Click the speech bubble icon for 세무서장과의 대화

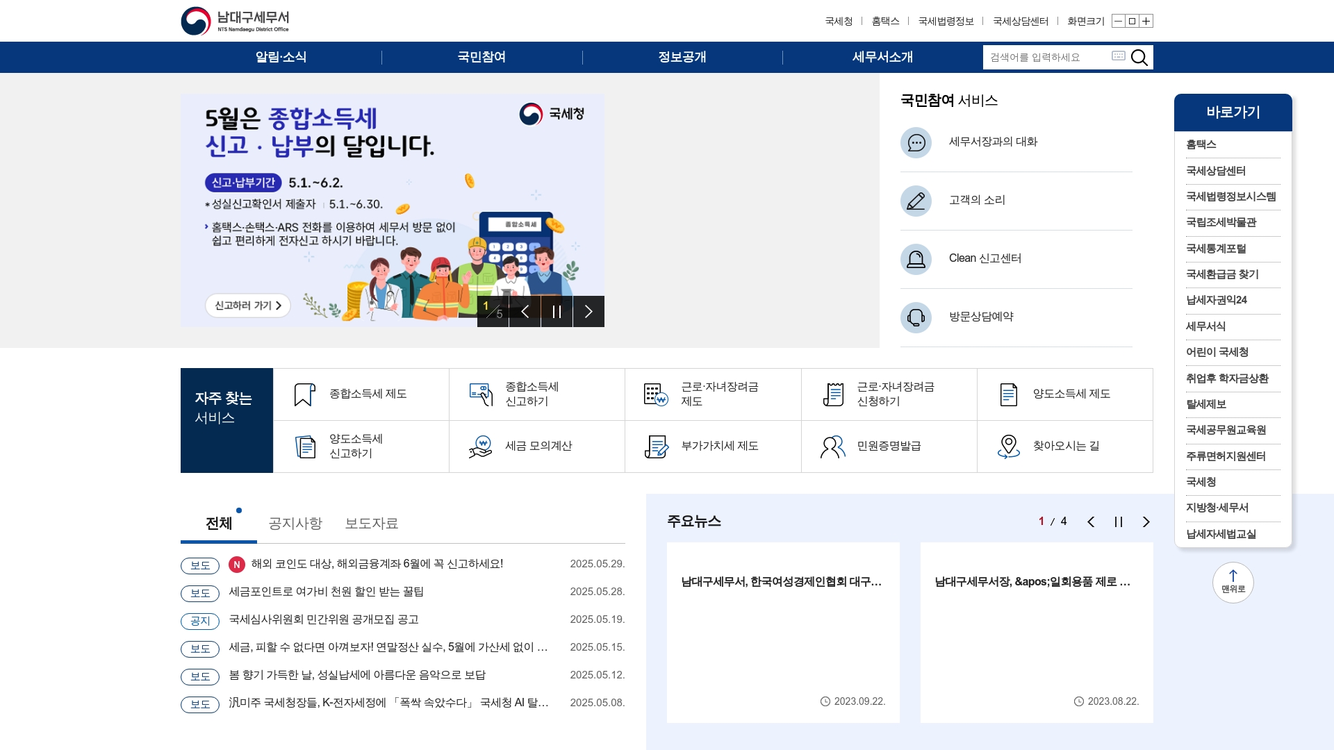[916, 142]
